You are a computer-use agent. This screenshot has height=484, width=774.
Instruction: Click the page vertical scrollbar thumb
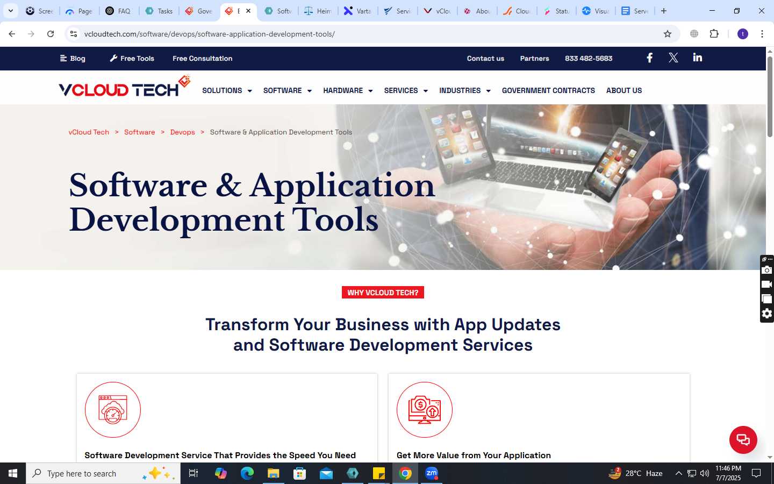pos(770,97)
